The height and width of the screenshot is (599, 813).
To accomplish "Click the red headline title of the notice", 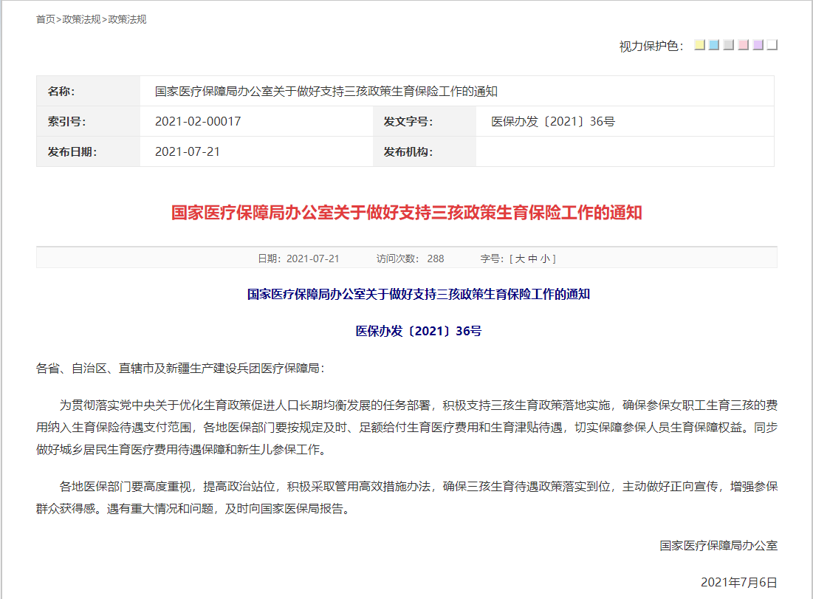I will (x=407, y=213).
